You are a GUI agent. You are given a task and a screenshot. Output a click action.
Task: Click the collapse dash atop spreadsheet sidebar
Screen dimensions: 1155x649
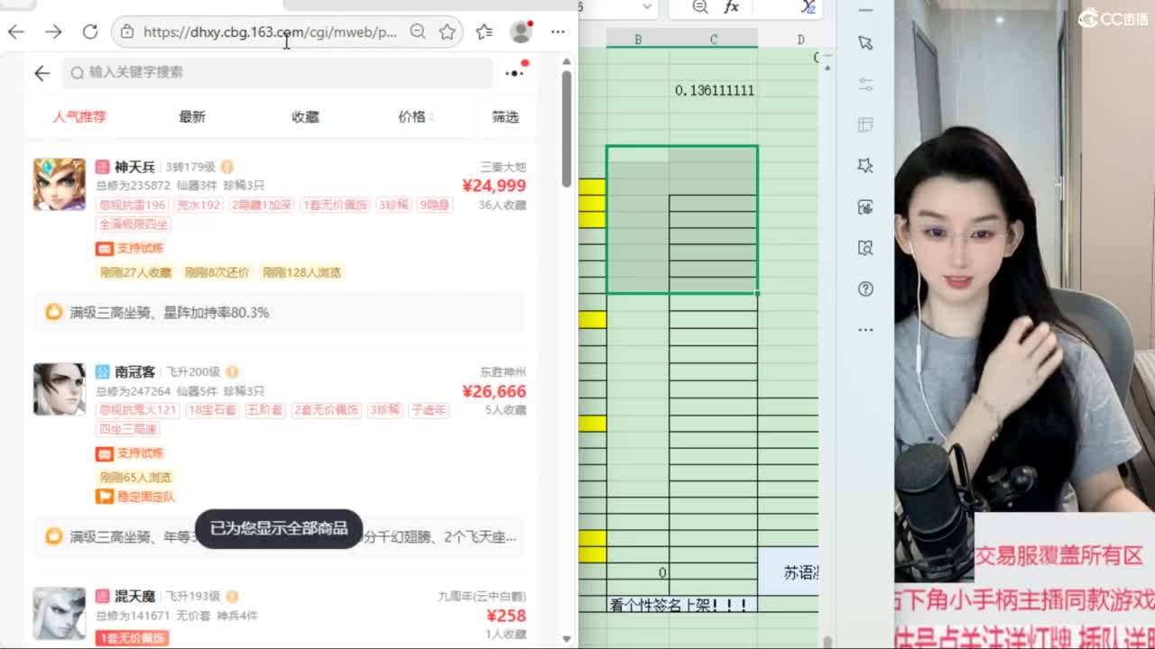pyautogui.click(x=865, y=10)
